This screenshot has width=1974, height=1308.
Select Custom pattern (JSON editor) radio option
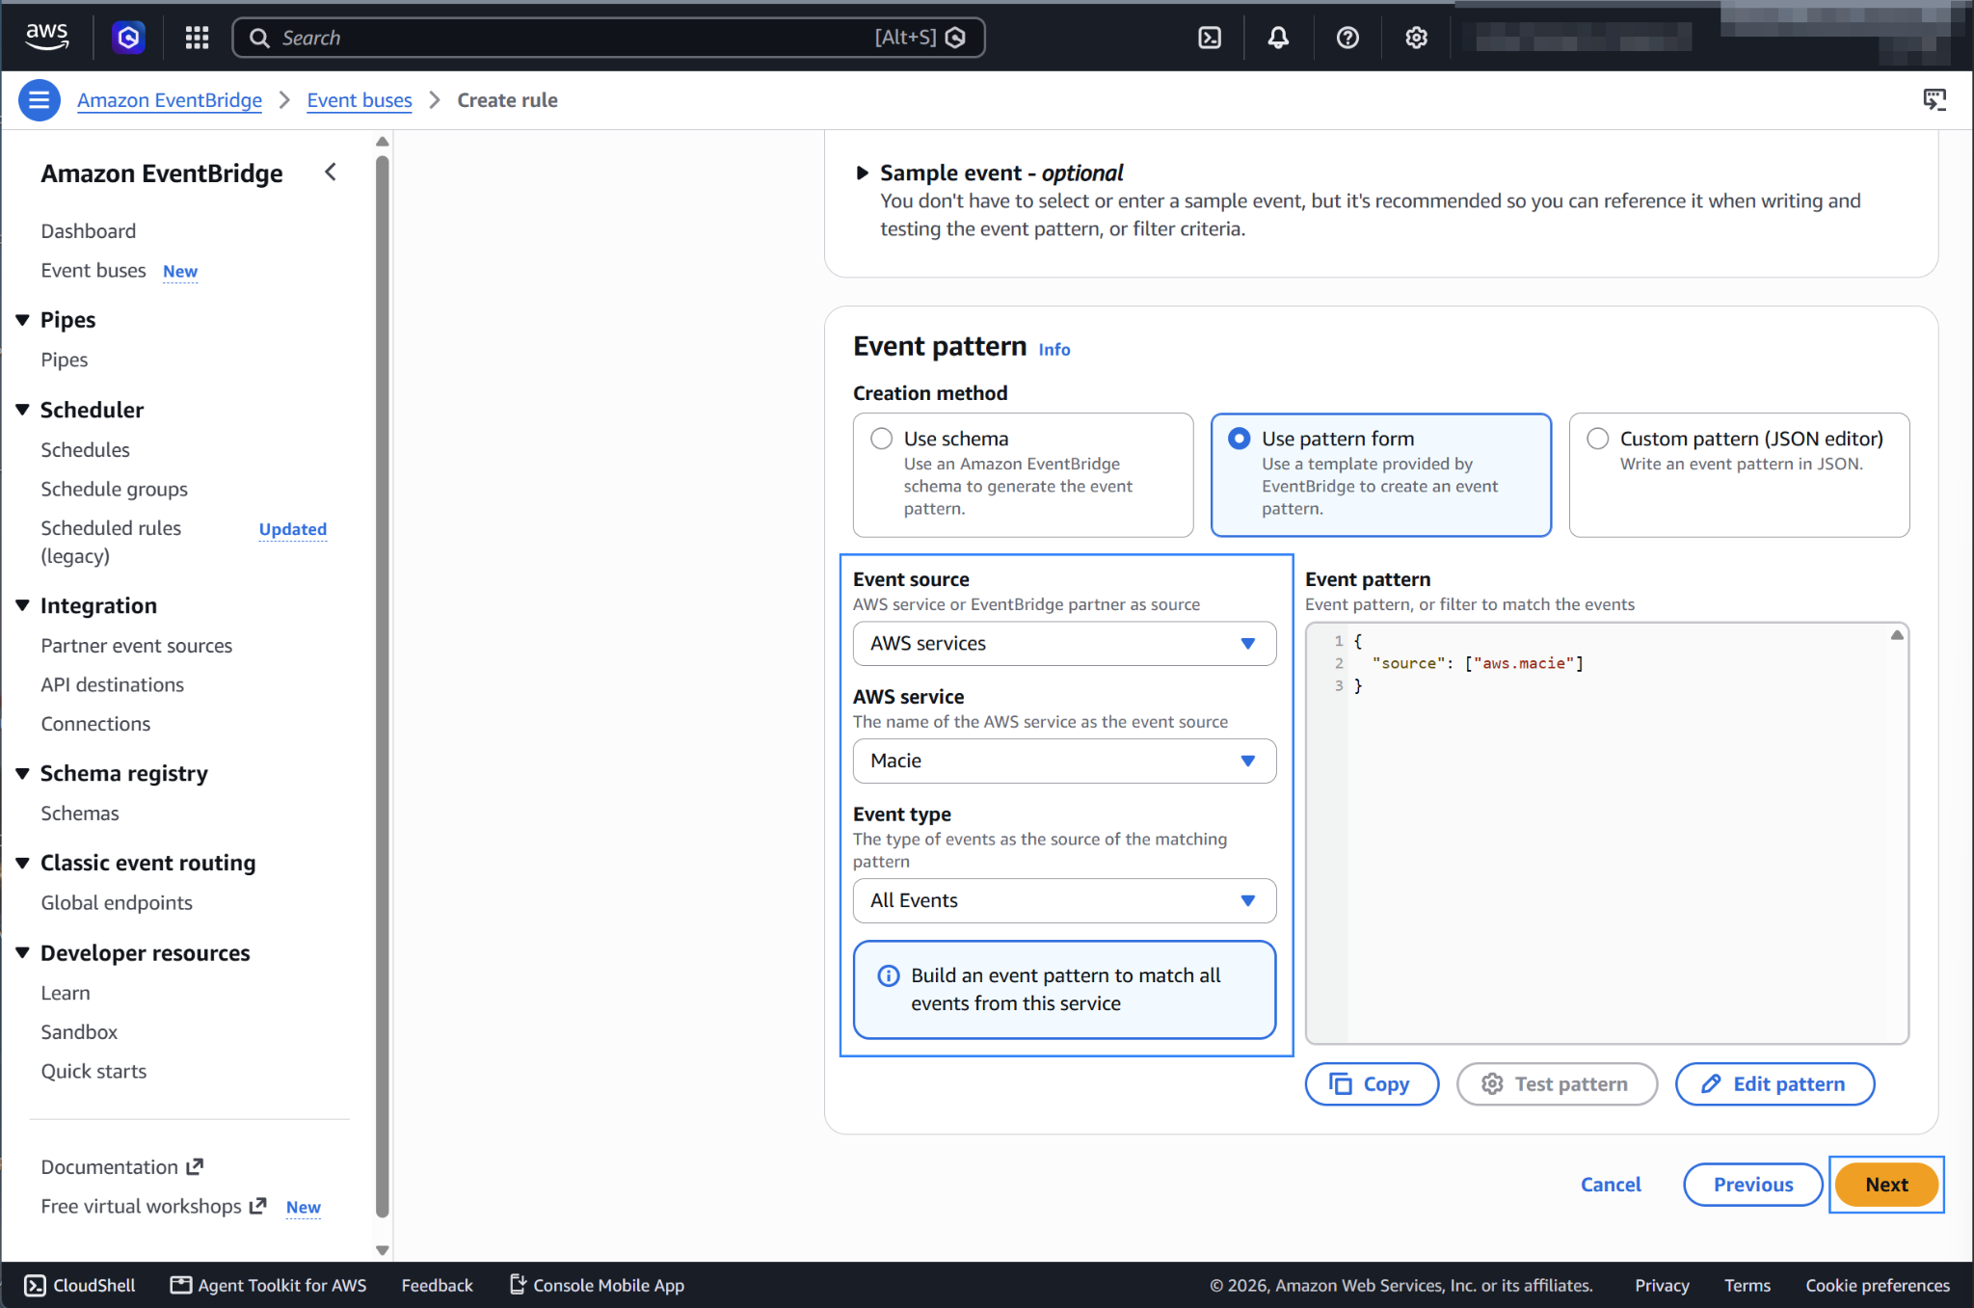(x=1597, y=439)
